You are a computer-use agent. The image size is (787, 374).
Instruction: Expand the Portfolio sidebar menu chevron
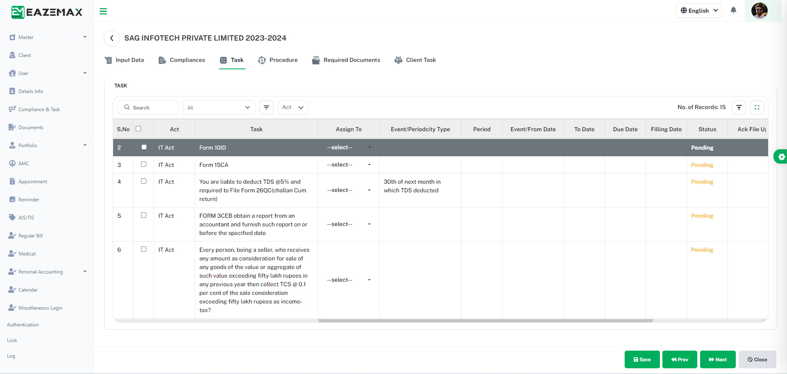(x=85, y=145)
